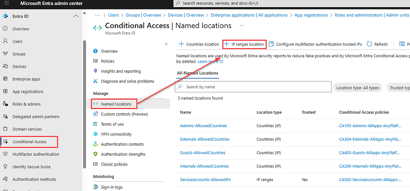Click the App registrations grid icon
Screen dimensions: 410x191
[x=5, y=92]
